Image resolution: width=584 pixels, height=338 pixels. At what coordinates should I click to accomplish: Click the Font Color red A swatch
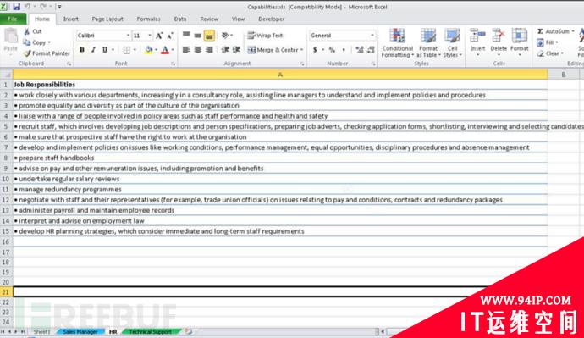(x=165, y=50)
